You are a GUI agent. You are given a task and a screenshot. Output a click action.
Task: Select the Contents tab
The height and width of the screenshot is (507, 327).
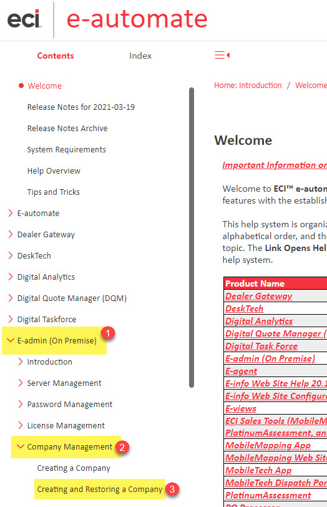(x=56, y=56)
